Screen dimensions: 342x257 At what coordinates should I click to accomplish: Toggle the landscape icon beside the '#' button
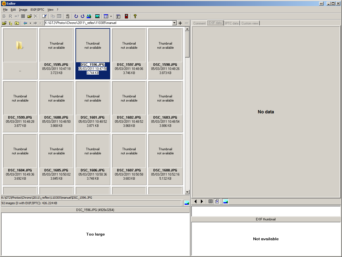pos(226,202)
